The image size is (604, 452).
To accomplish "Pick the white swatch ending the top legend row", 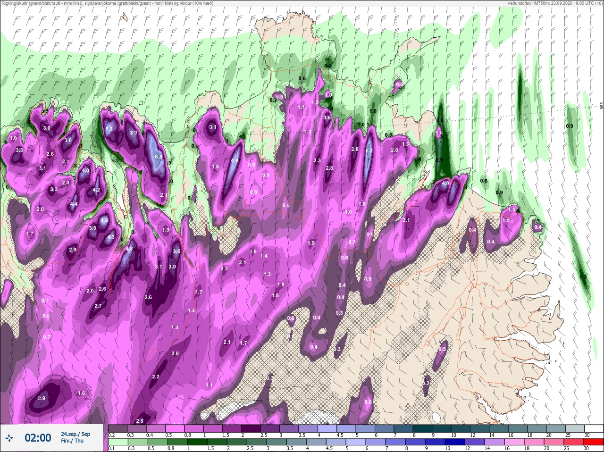I will (594, 429).
